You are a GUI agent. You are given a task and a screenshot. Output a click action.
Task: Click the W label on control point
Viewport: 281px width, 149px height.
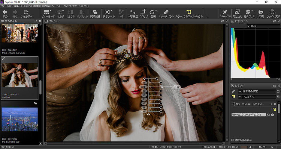coord(144,112)
